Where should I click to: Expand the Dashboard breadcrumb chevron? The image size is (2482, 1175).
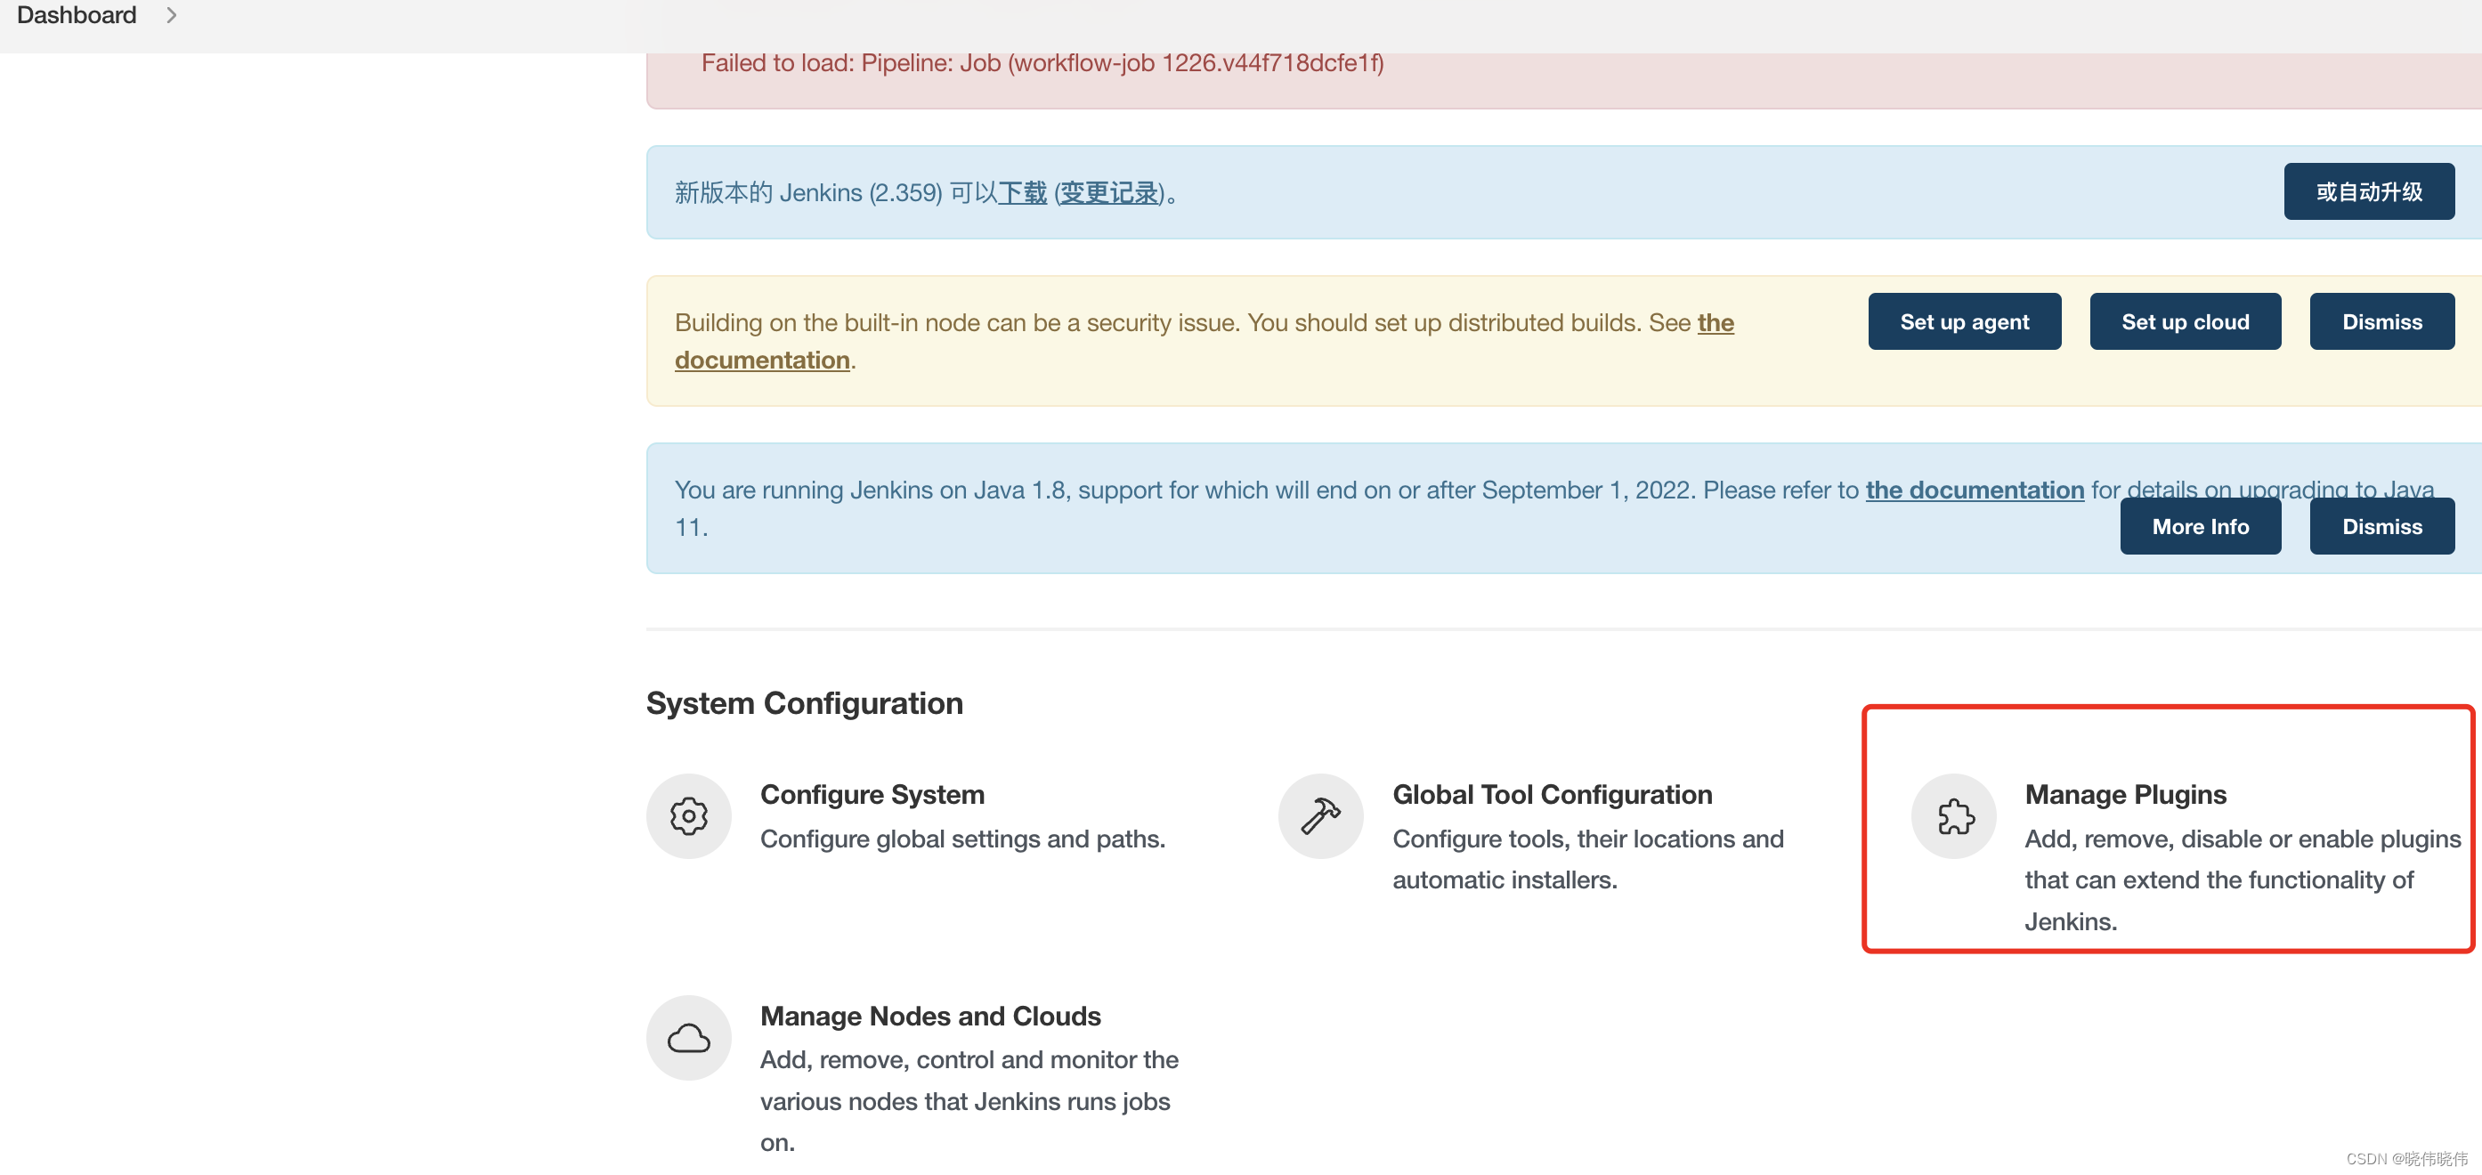coord(172,15)
